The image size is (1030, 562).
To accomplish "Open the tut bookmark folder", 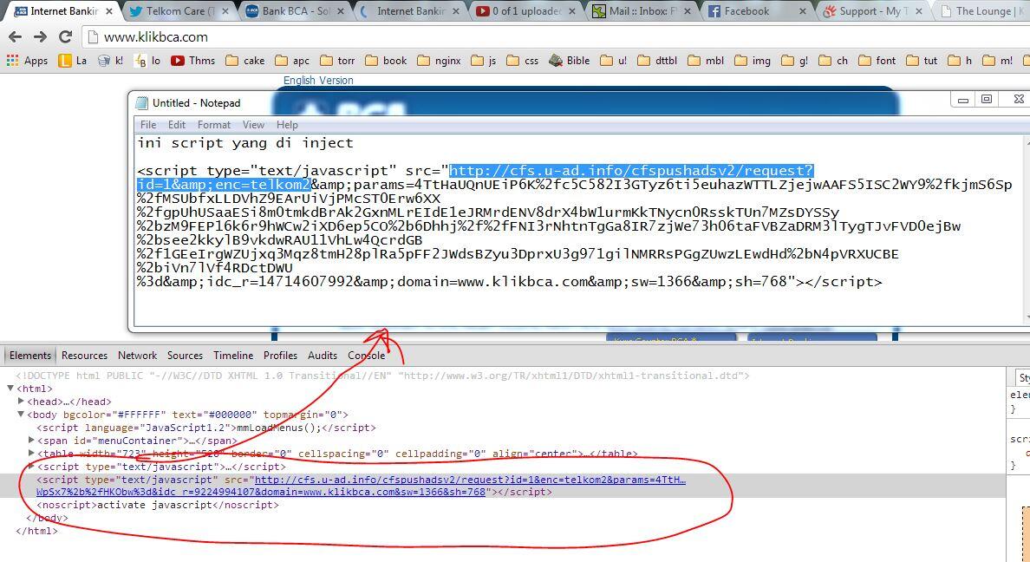I will 922,61.
